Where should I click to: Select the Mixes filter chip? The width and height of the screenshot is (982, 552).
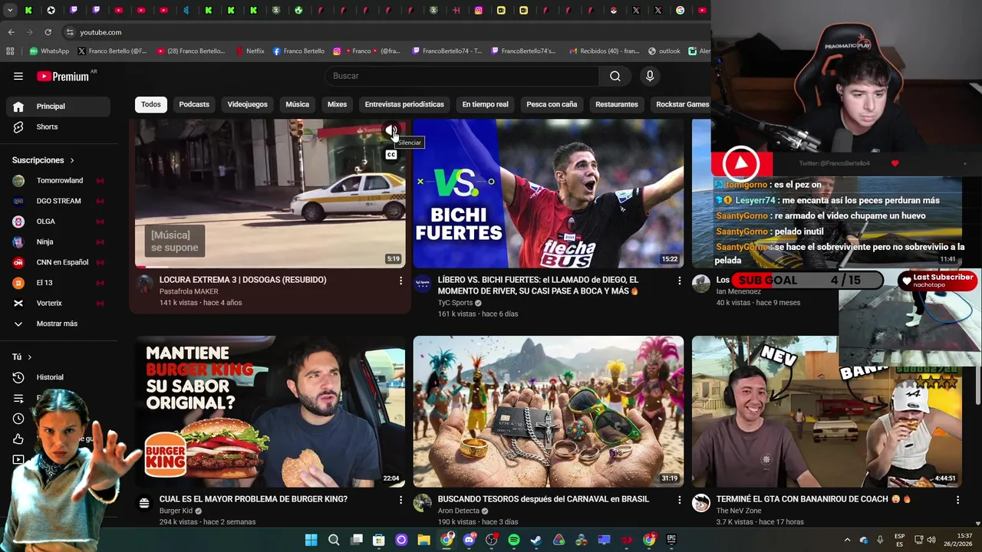[x=337, y=104]
